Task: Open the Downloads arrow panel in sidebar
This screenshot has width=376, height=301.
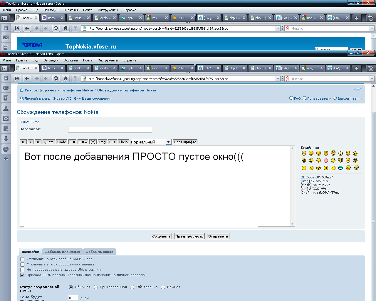Action: tap(6, 139)
